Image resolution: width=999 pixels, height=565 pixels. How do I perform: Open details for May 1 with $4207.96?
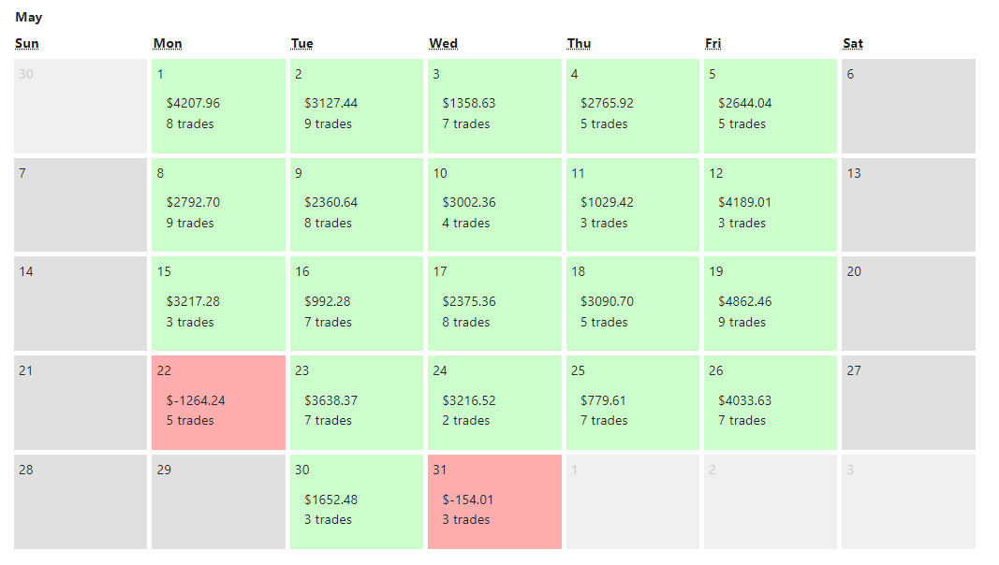pyautogui.click(x=218, y=105)
